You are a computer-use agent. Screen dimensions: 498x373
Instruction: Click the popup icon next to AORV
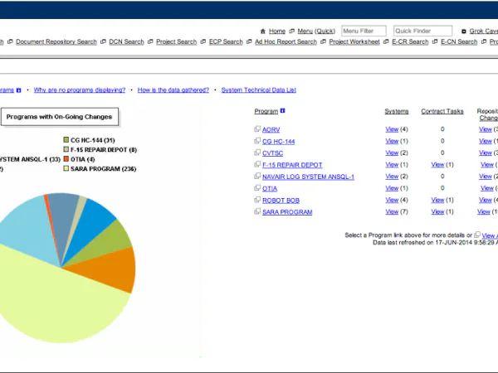tap(257, 128)
